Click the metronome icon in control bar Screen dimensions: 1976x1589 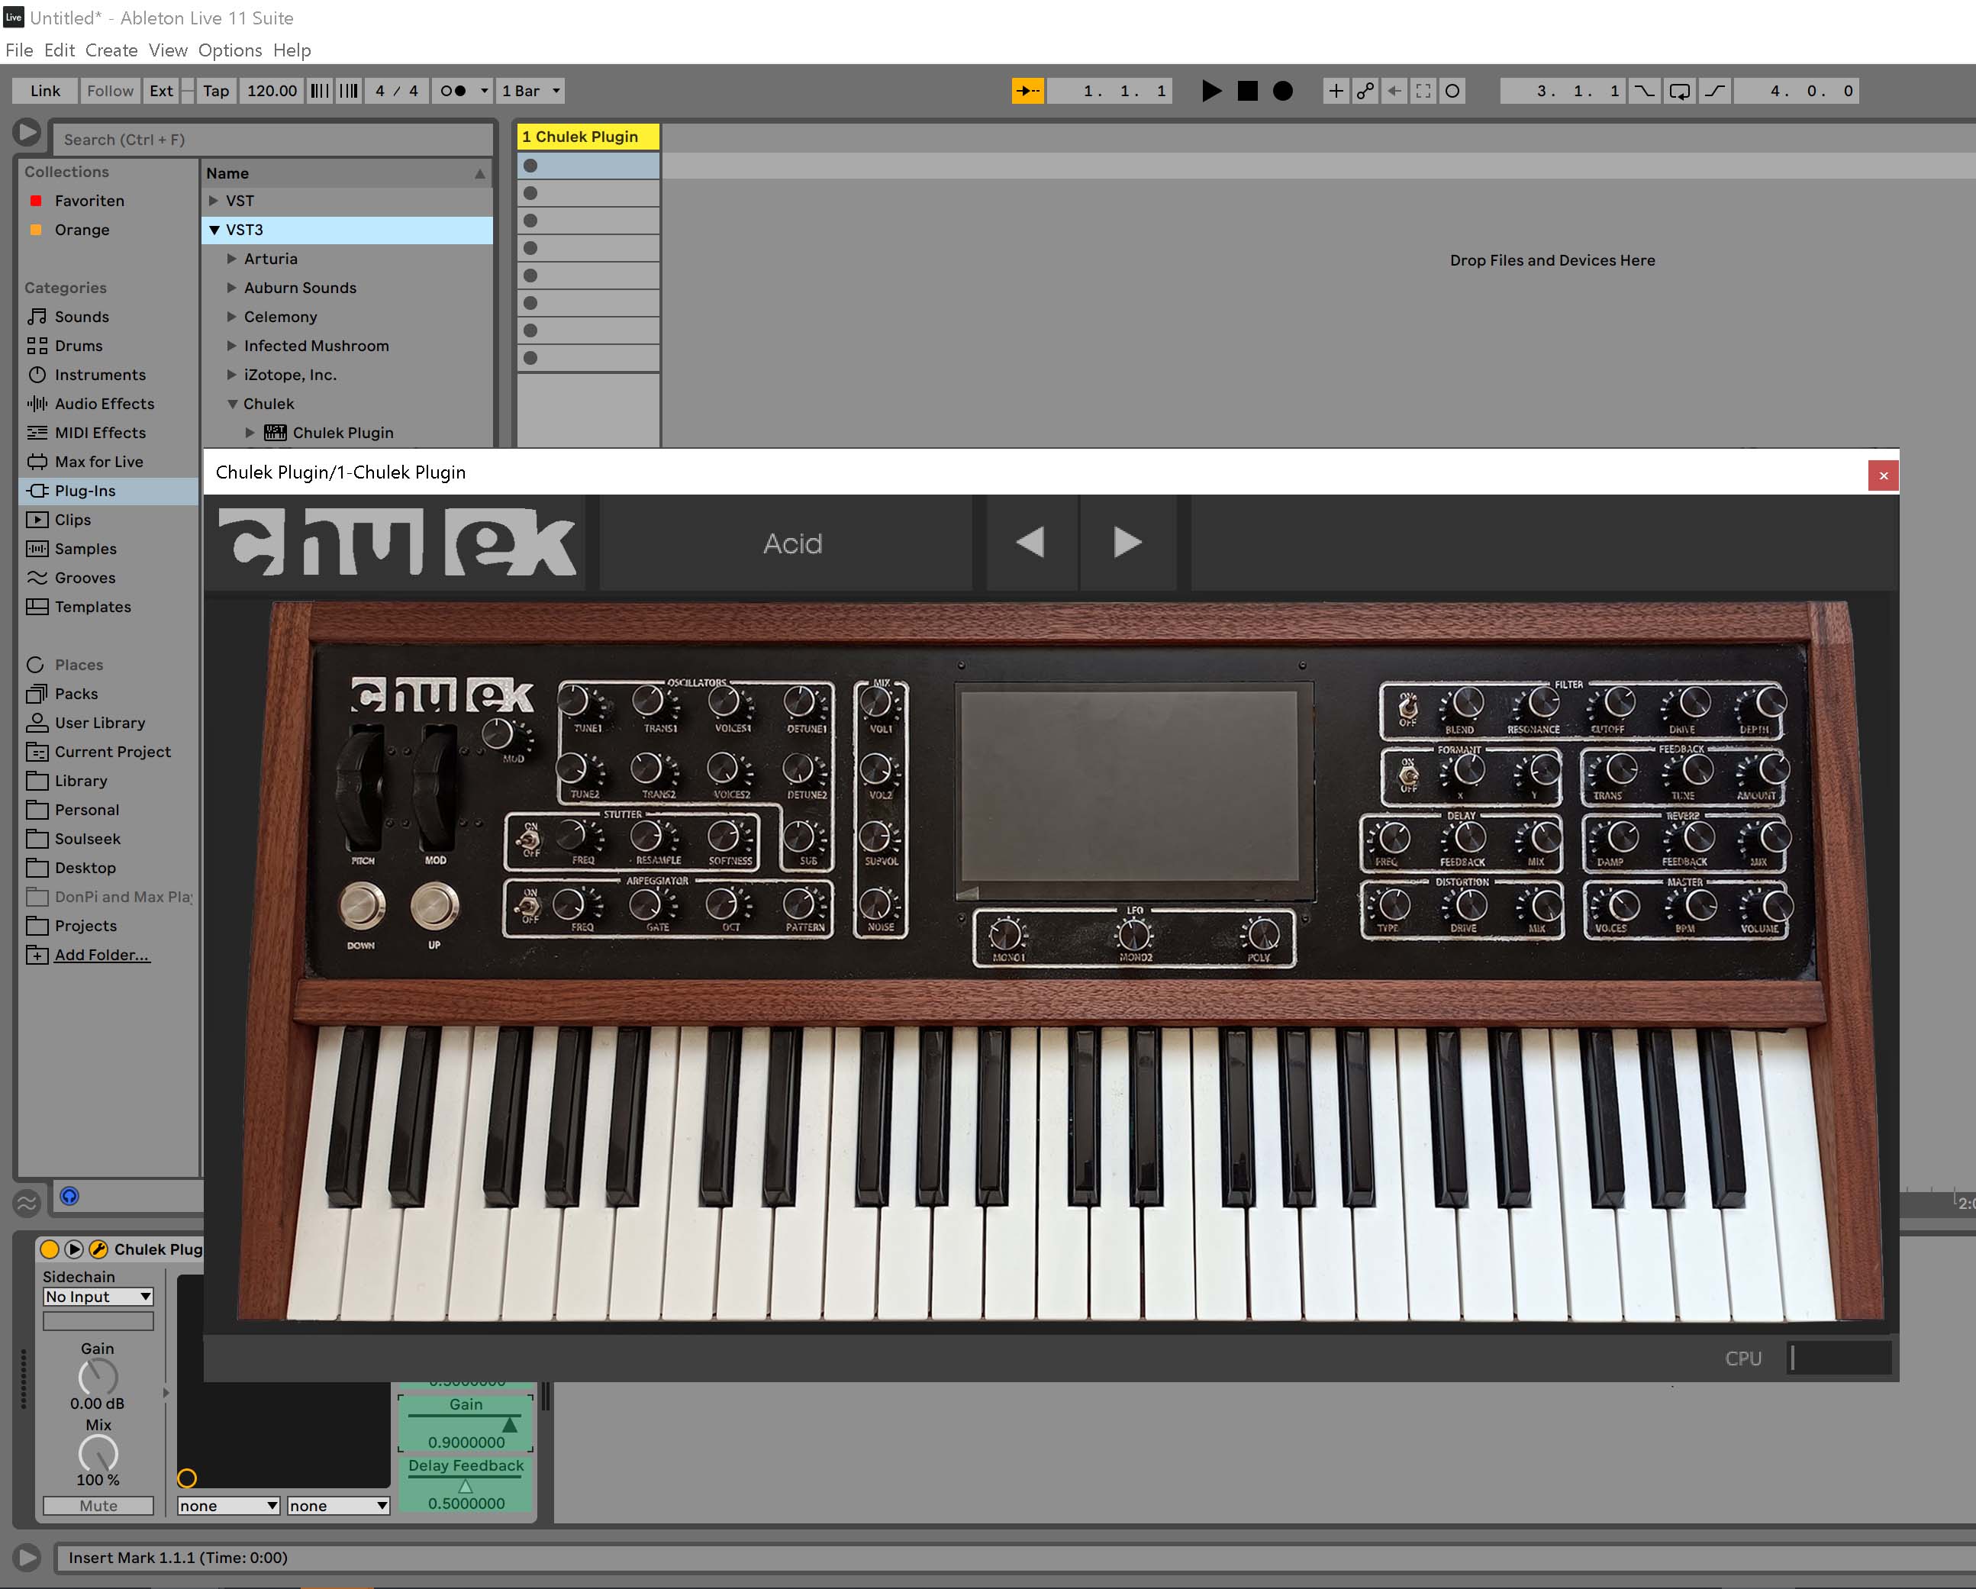pos(453,91)
